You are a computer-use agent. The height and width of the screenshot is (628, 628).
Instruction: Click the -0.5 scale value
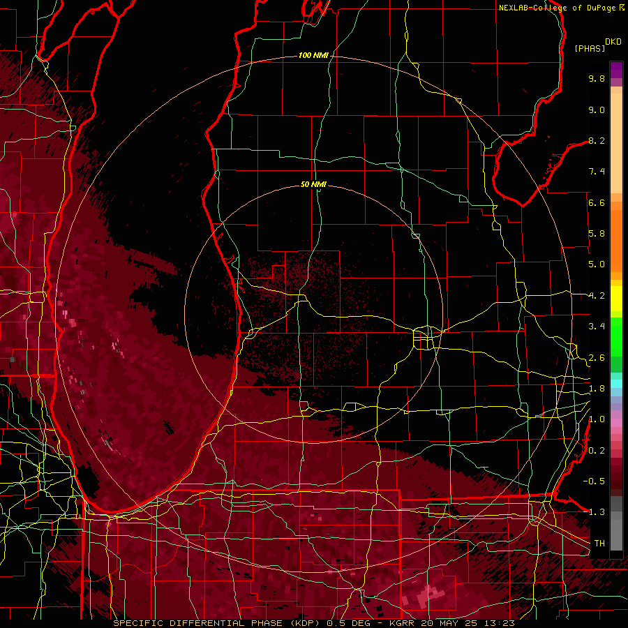594,481
